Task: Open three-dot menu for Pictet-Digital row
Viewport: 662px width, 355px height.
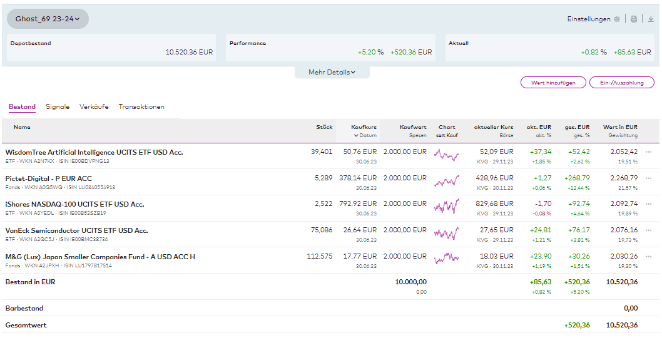Action: [x=649, y=178]
